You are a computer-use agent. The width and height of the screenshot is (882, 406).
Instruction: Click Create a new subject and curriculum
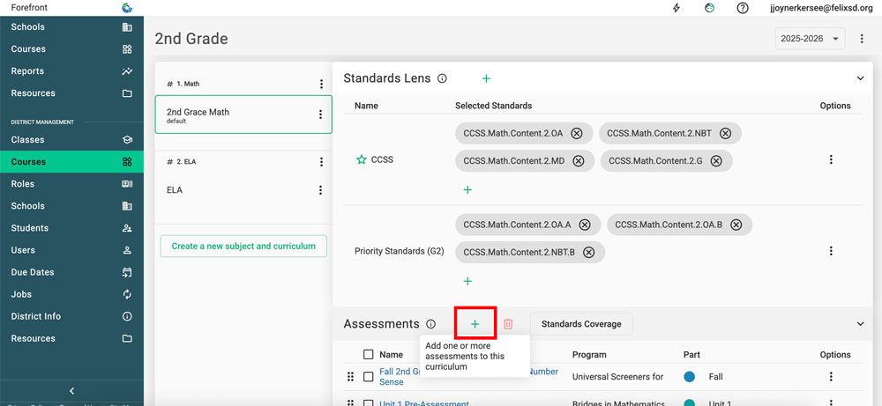coord(243,247)
